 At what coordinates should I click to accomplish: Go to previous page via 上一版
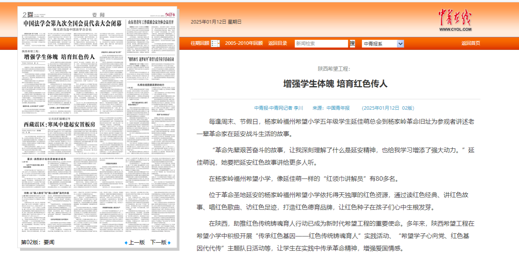[136, 243]
